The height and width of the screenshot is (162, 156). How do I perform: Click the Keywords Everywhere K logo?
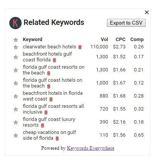click(15, 23)
